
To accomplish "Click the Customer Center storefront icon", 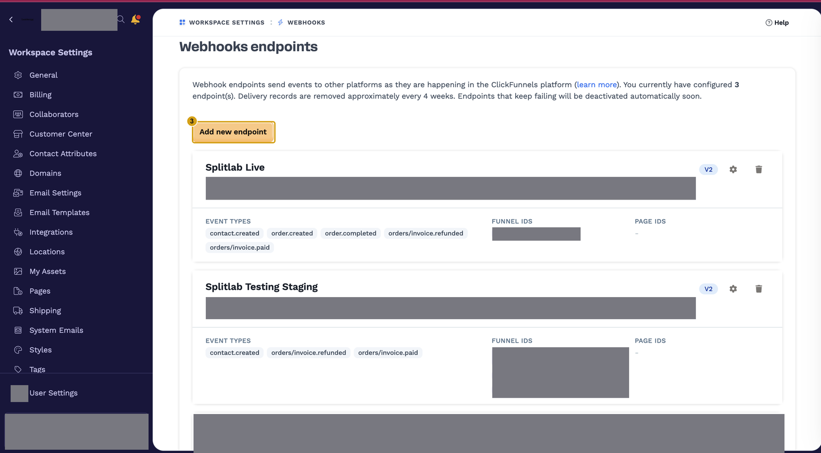I will (18, 134).
